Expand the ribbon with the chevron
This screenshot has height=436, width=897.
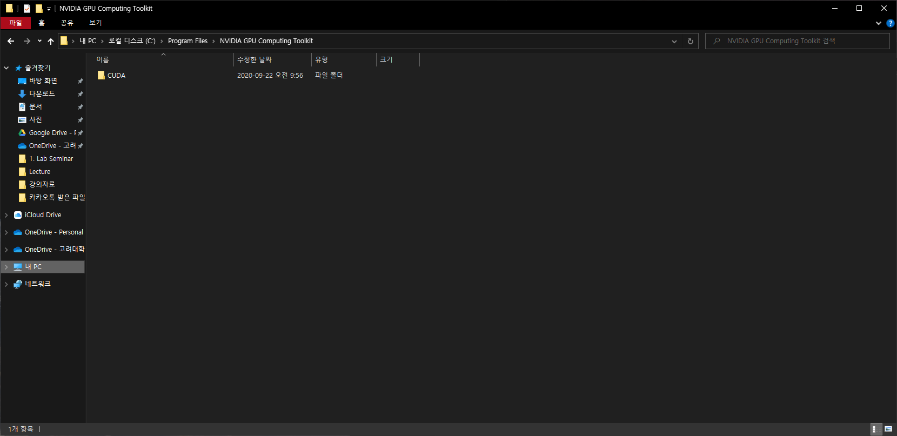[x=878, y=23]
